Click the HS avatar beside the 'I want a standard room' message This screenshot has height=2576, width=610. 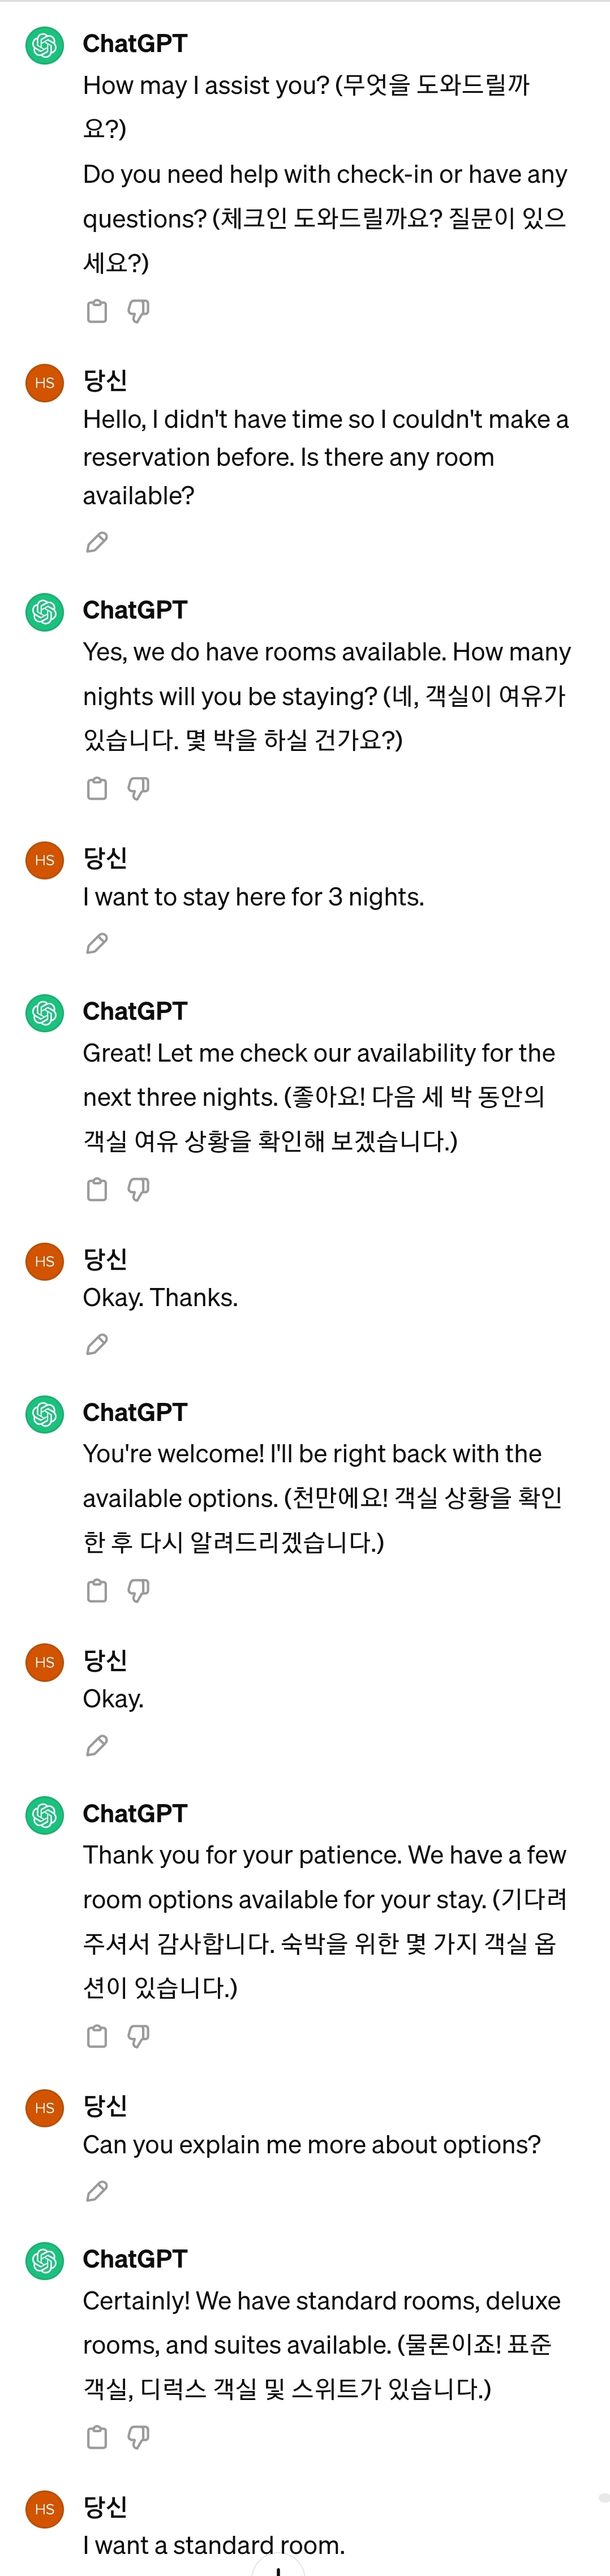coord(44,2508)
